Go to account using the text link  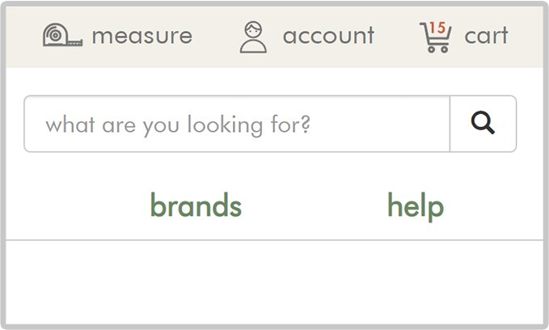(x=328, y=36)
